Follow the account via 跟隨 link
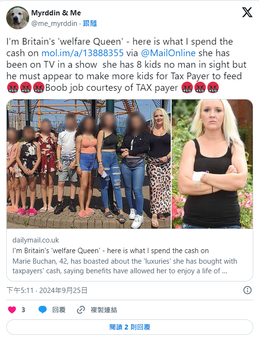 pos(90,23)
